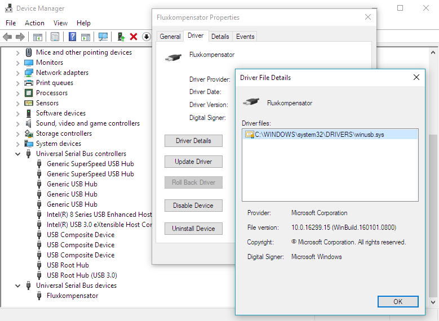
Task: Select the USB Root Hub entry
Action: click(68, 265)
